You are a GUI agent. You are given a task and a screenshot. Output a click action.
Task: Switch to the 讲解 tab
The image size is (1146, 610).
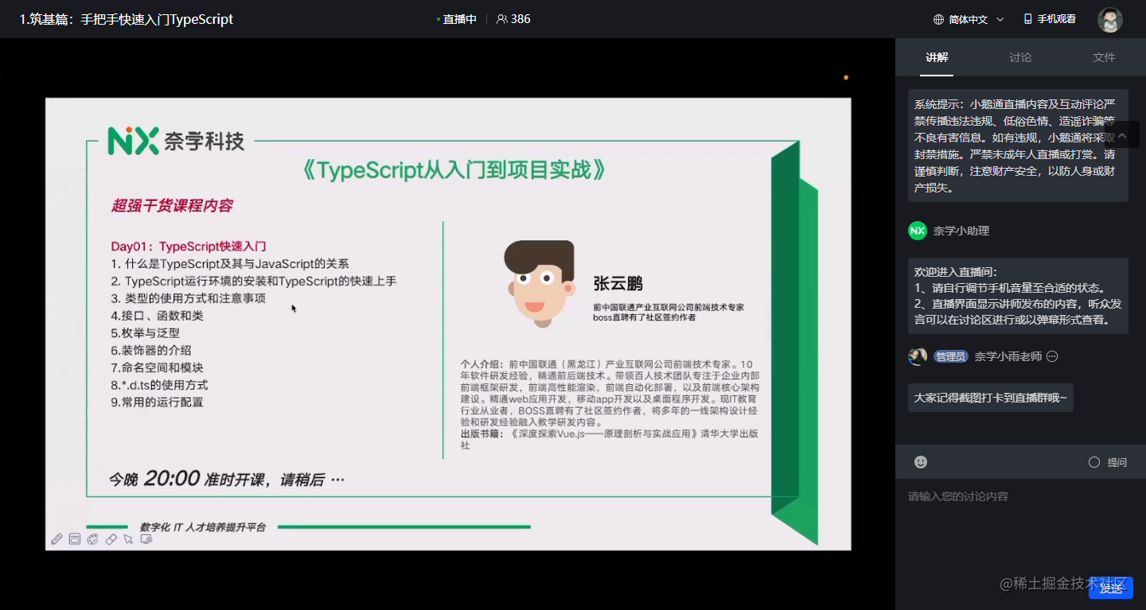[x=937, y=57]
